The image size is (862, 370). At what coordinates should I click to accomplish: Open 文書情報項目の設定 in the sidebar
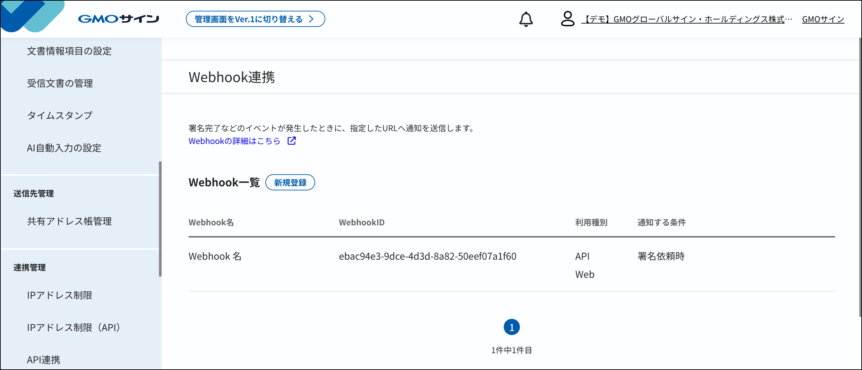[x=69, y=51]
